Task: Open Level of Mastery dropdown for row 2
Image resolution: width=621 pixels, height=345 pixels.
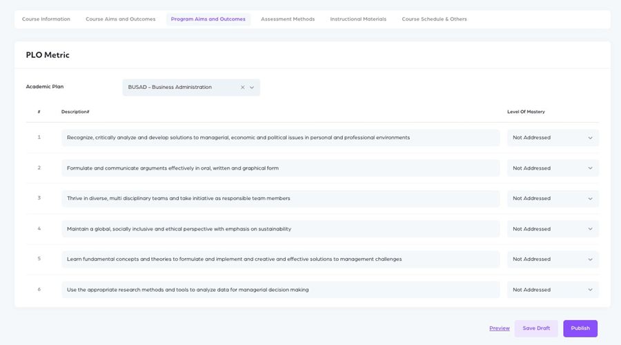Action: (x=553, y=168)
